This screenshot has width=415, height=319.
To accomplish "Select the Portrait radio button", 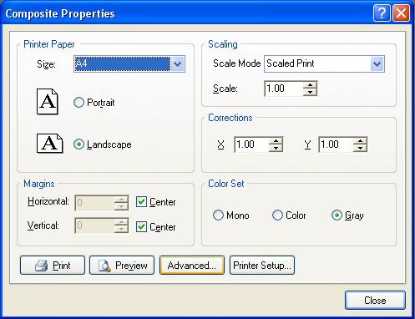I will [78, 103].
